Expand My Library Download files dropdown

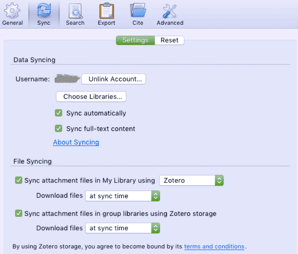(123, 196)
